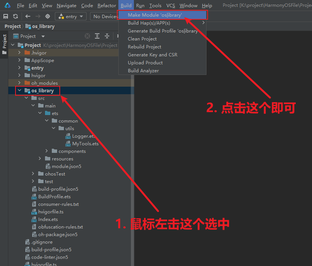Click the Save All toolbar icon
312x266 pixels.
(6, 16)
